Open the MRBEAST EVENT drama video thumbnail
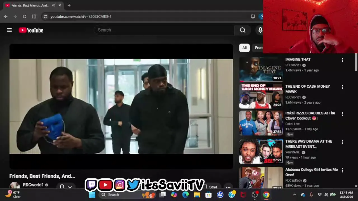This screenshot has height=201, width=358. click(261, 151)
